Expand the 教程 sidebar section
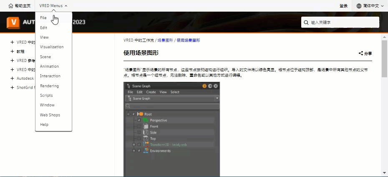388x177 pixels. [x=12, y=52]
